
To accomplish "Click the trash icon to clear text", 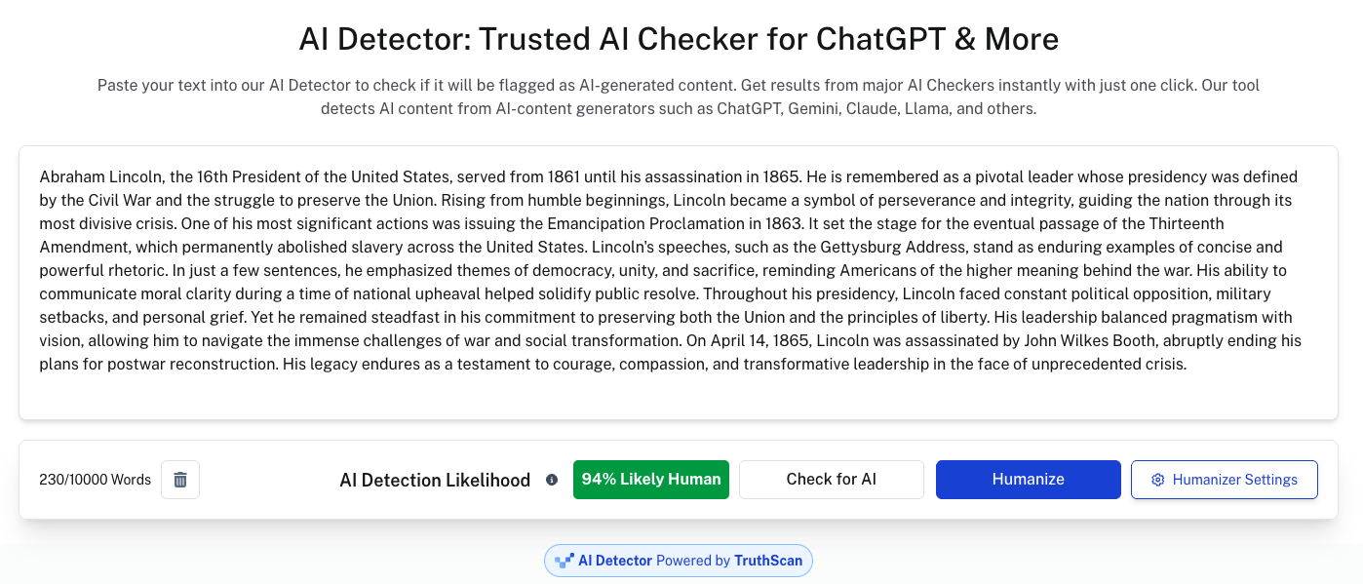I will (180, 480).
